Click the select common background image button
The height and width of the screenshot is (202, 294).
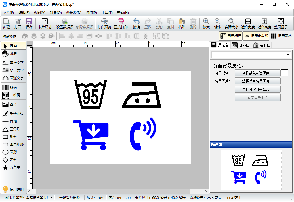tap(257, 81)
